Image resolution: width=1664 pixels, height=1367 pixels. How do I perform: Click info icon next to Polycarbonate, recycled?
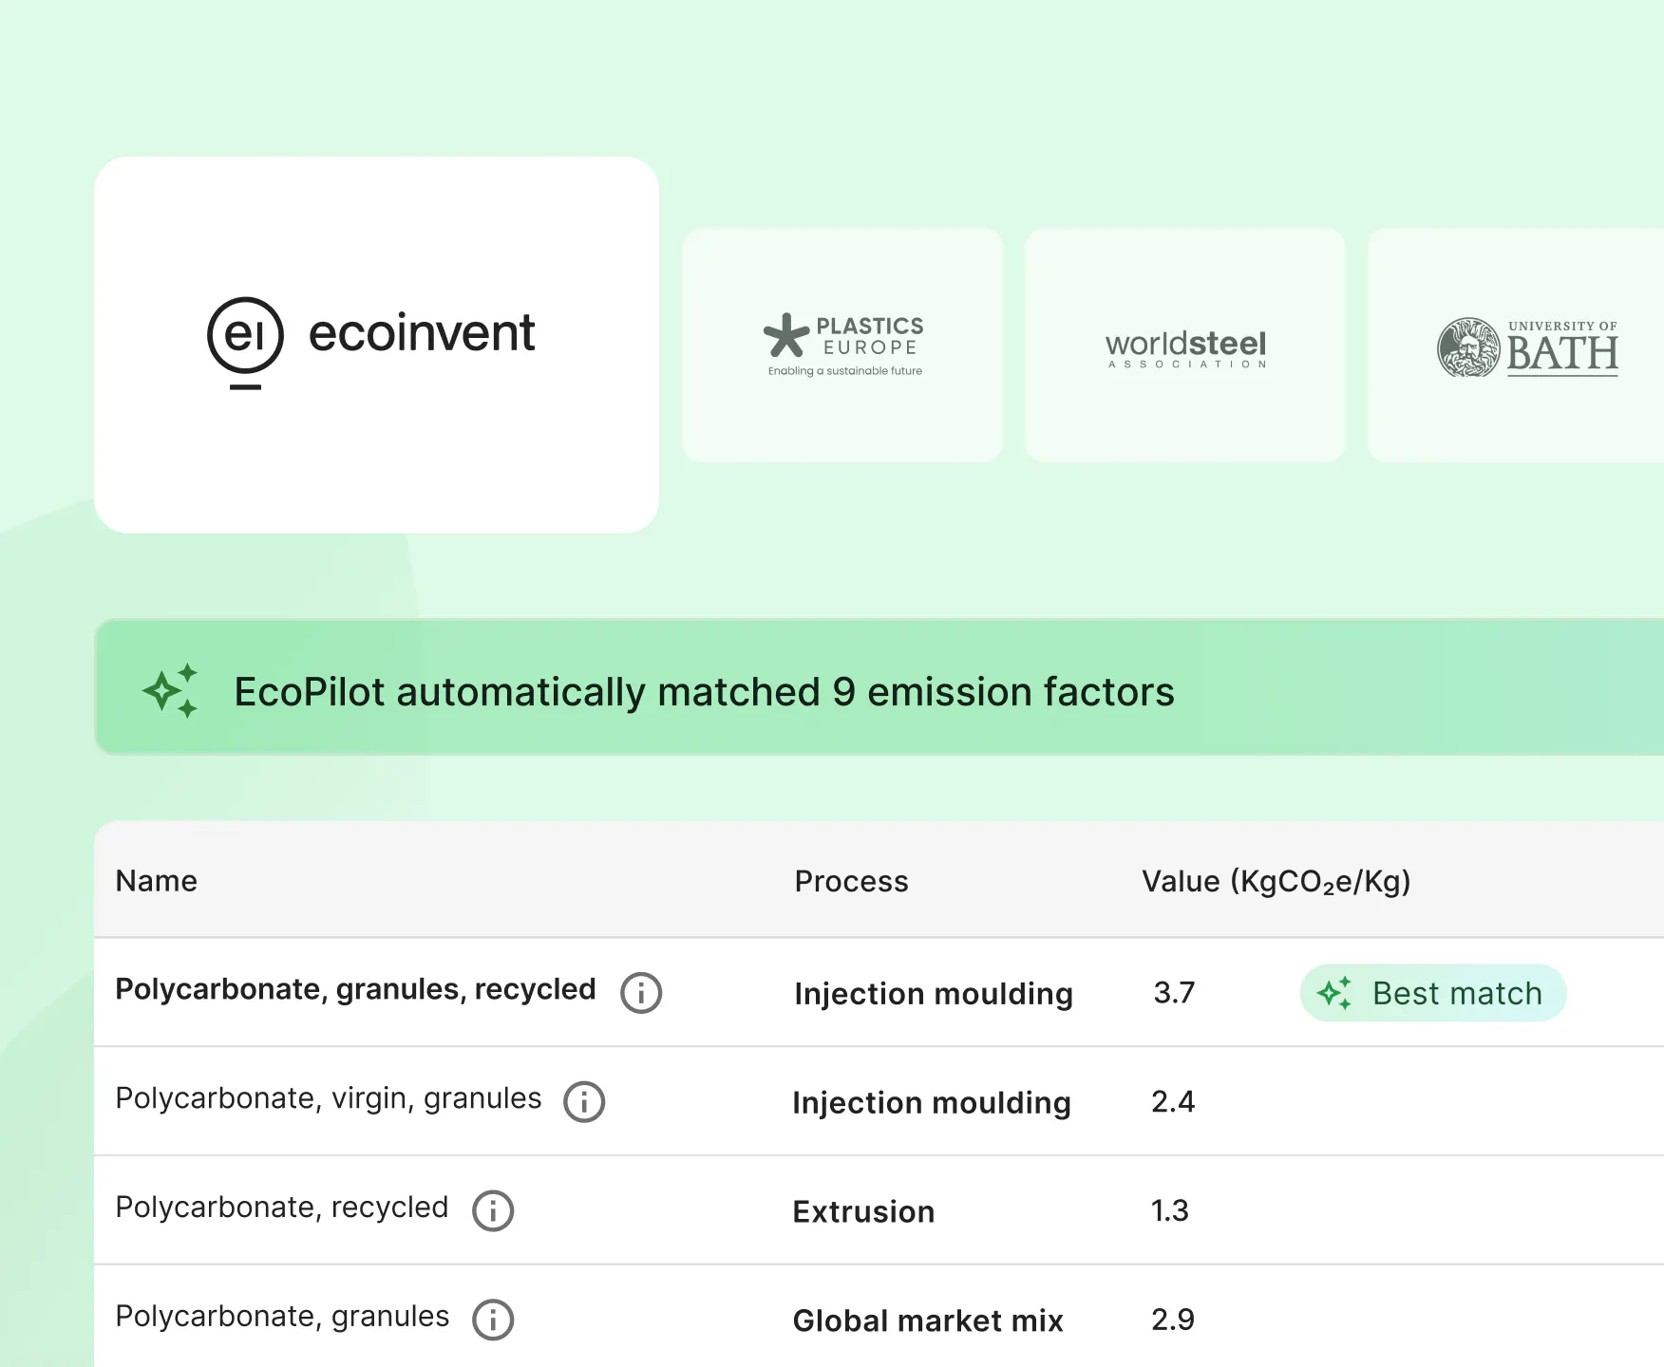coord(493,1211)
